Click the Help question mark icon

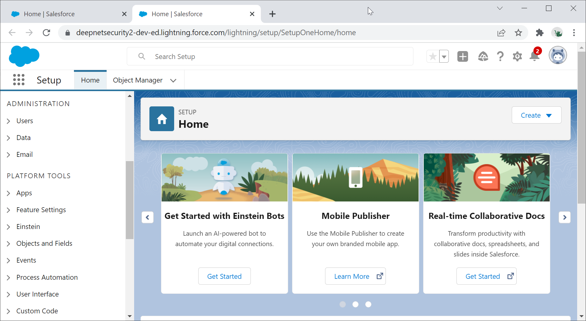[500, 57]
